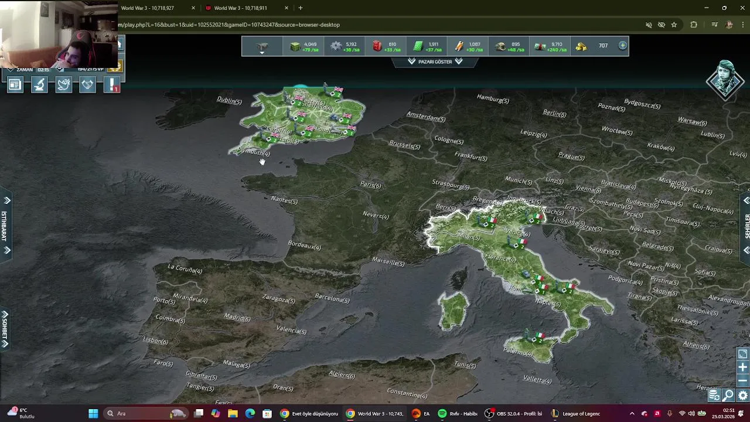Expand the SOHBET chat panel top arrow
This screenshot has width=750, height=422.
(5, 314)
